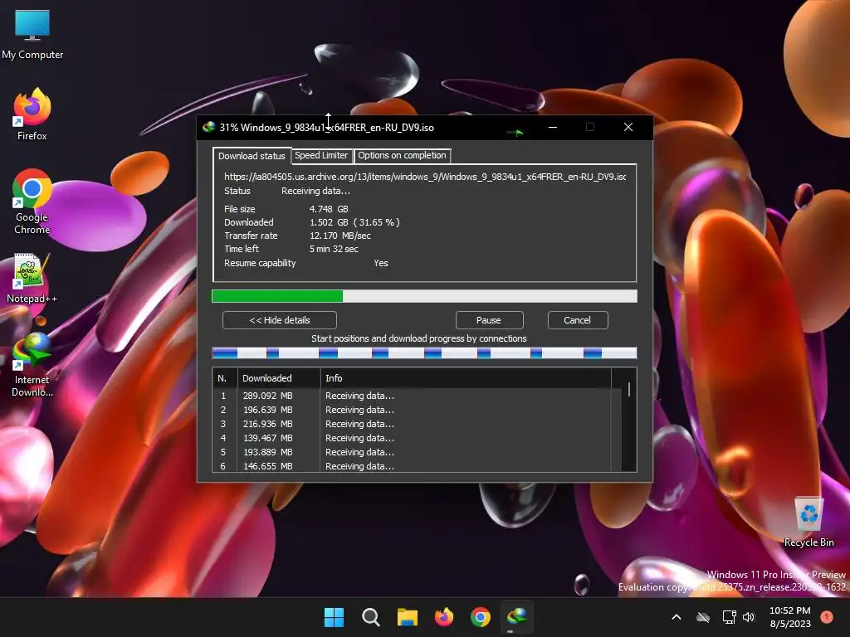The width and height of the screenshot is (850, 637).
Task: Click status text Receiving data...
Action: coord(315,192)
